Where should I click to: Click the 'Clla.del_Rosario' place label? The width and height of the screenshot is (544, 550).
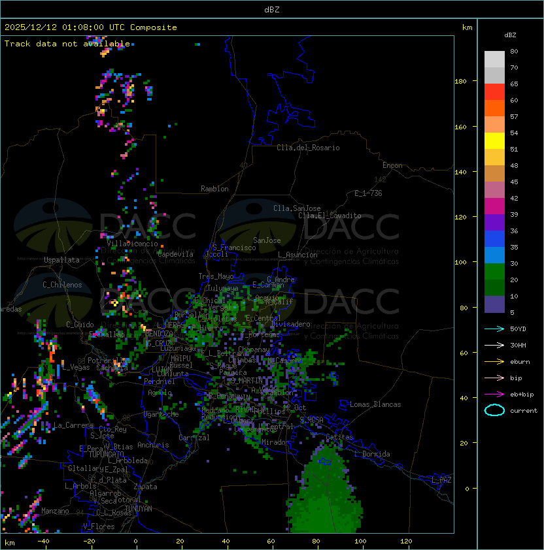(308, 148)
